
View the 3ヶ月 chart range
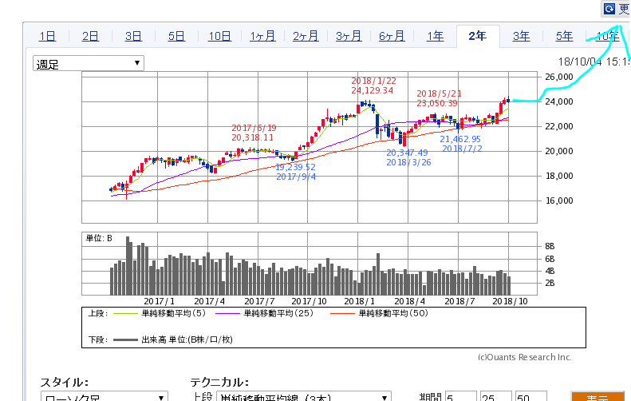[349, 36]
